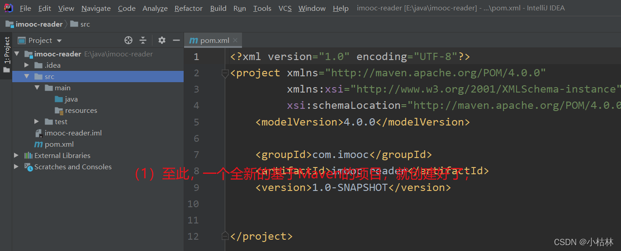Click the project folder icon in breadcrumb
The height and width of the screenshot is (251, 621).
coord(9,24)
